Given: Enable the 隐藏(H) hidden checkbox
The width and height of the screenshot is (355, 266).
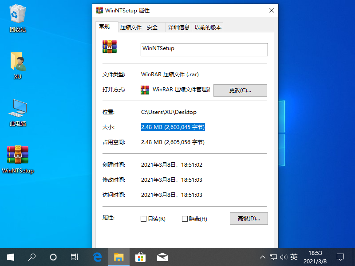Looking at the screenshot, I should pyautogui.click(x=185, y=219).
